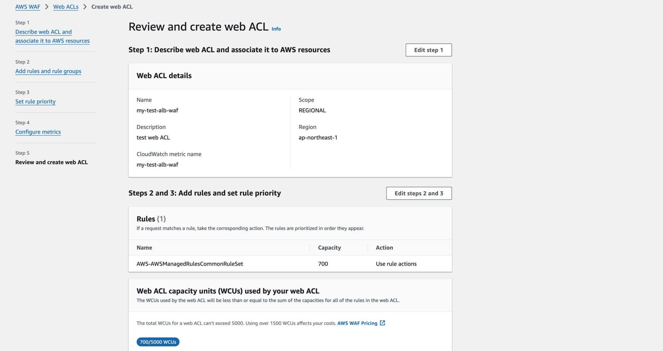Click the Use rule actions cell
The width and height of the screenshot is (663, 351).
pyautogui.click(x=396, y=263)
